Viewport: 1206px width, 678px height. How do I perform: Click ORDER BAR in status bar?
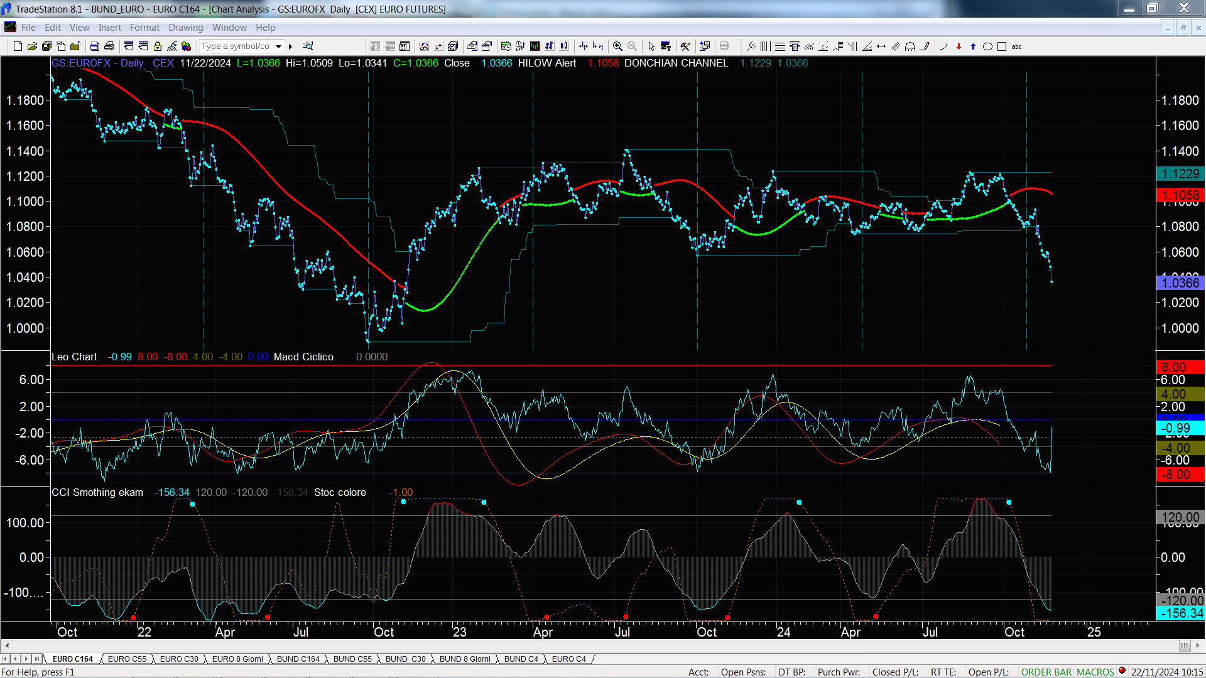(1046, 672)
